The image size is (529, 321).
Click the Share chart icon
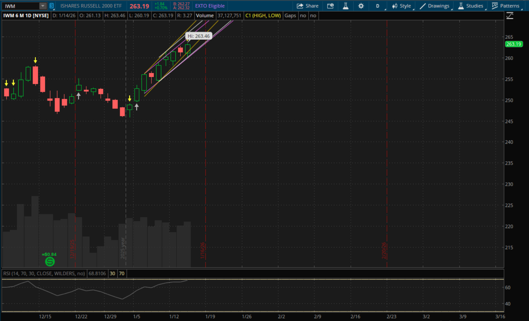[x=307, y=6]
